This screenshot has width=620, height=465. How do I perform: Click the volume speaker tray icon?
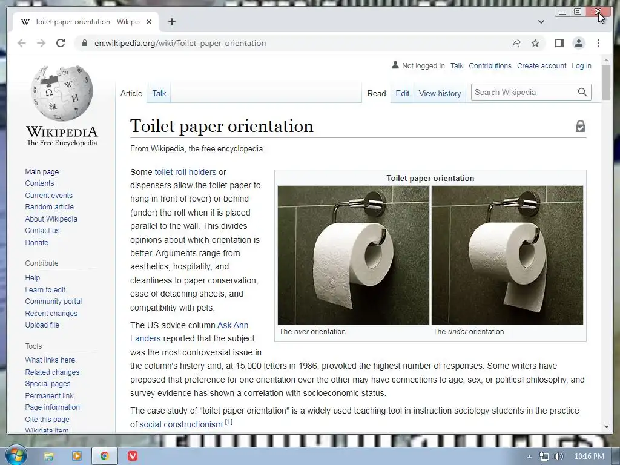558,457
